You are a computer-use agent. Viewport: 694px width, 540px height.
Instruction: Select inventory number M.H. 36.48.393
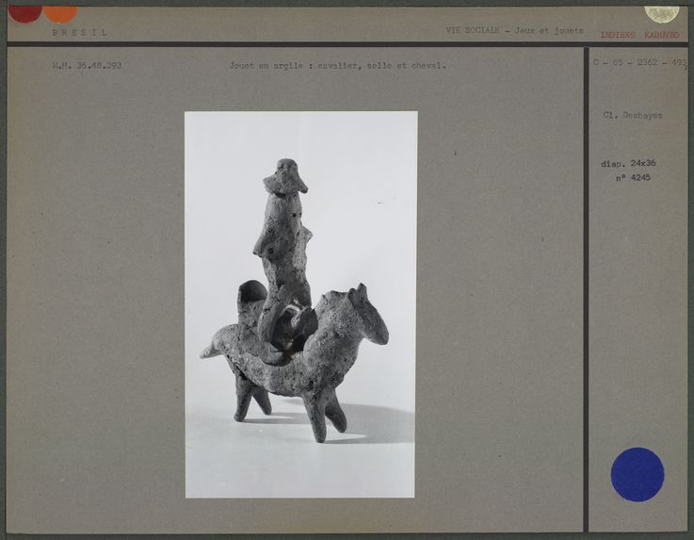tap(87, 66)
